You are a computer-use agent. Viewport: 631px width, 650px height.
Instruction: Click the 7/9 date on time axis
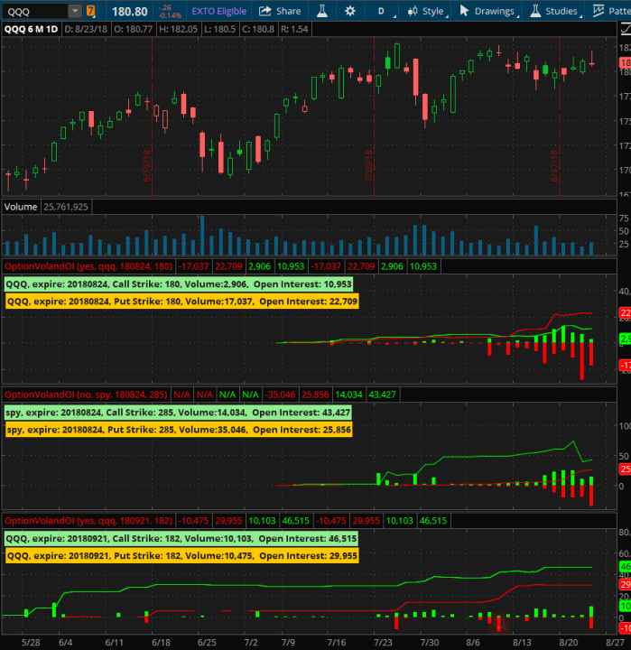[289, 643]
